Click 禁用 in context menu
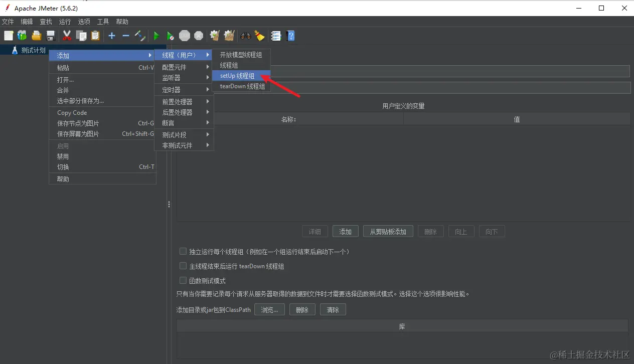 tap(102, 156)
